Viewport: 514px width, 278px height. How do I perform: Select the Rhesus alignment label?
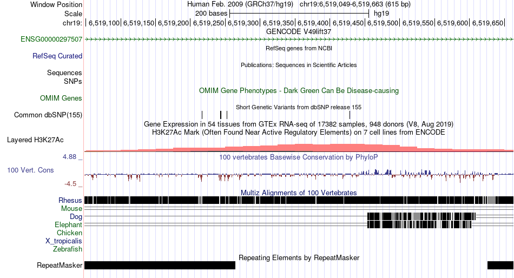click(70, 200)
